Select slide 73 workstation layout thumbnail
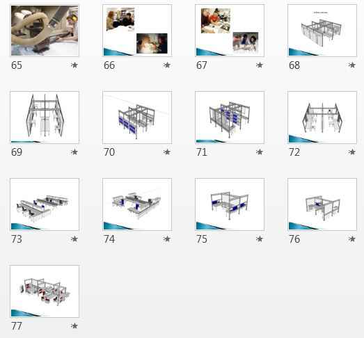The width and height of the screenshot is (364, 338). 45,204
